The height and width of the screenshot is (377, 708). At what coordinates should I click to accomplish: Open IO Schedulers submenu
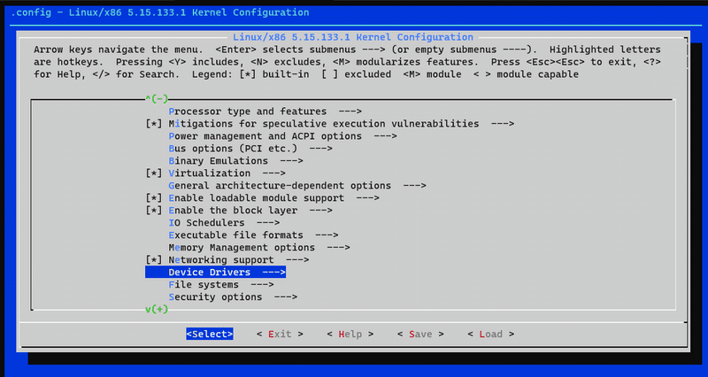coord(224,223)
